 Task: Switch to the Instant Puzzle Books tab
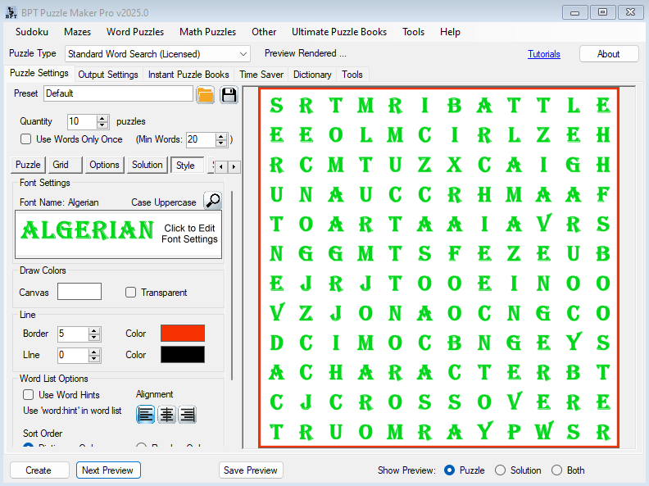pyautogui.click(x=188, y=75)
